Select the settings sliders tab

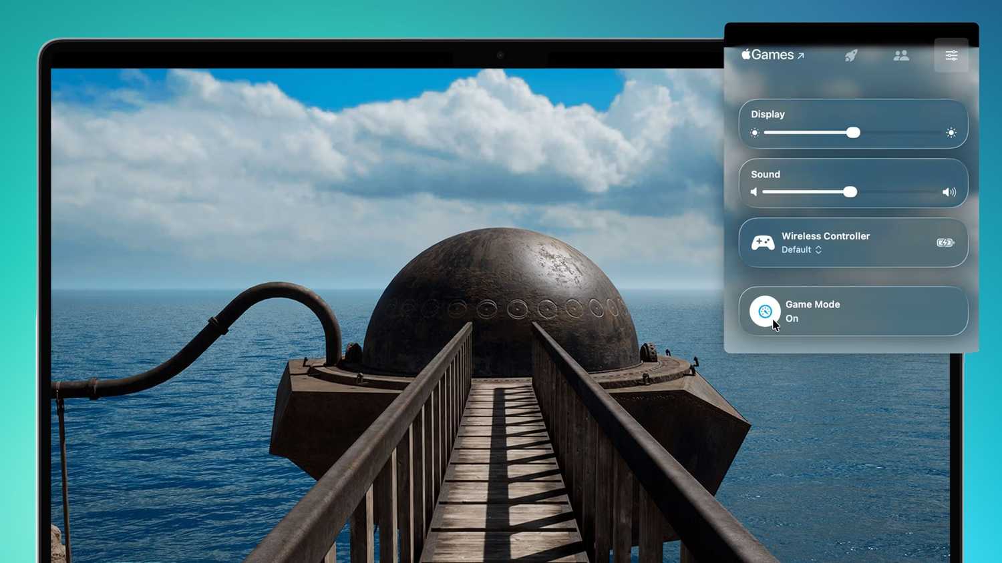(951, 55)
